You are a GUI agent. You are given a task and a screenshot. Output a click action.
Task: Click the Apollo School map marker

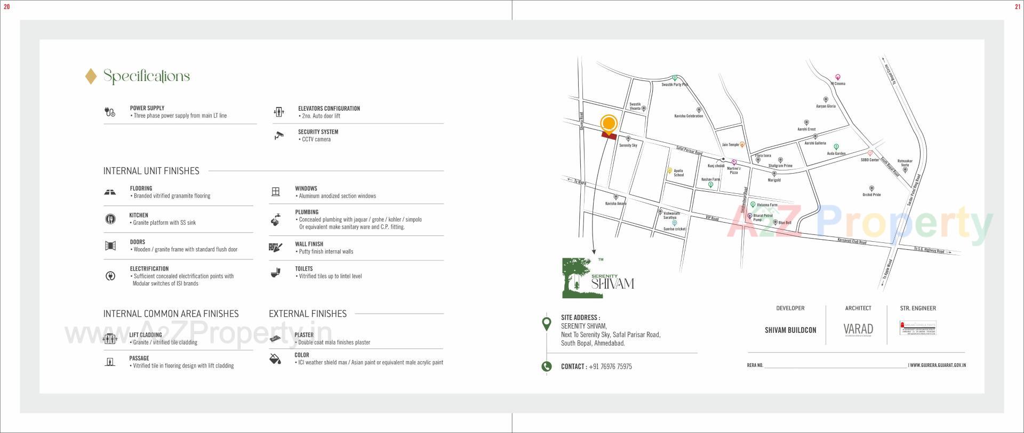click(670, 171)
